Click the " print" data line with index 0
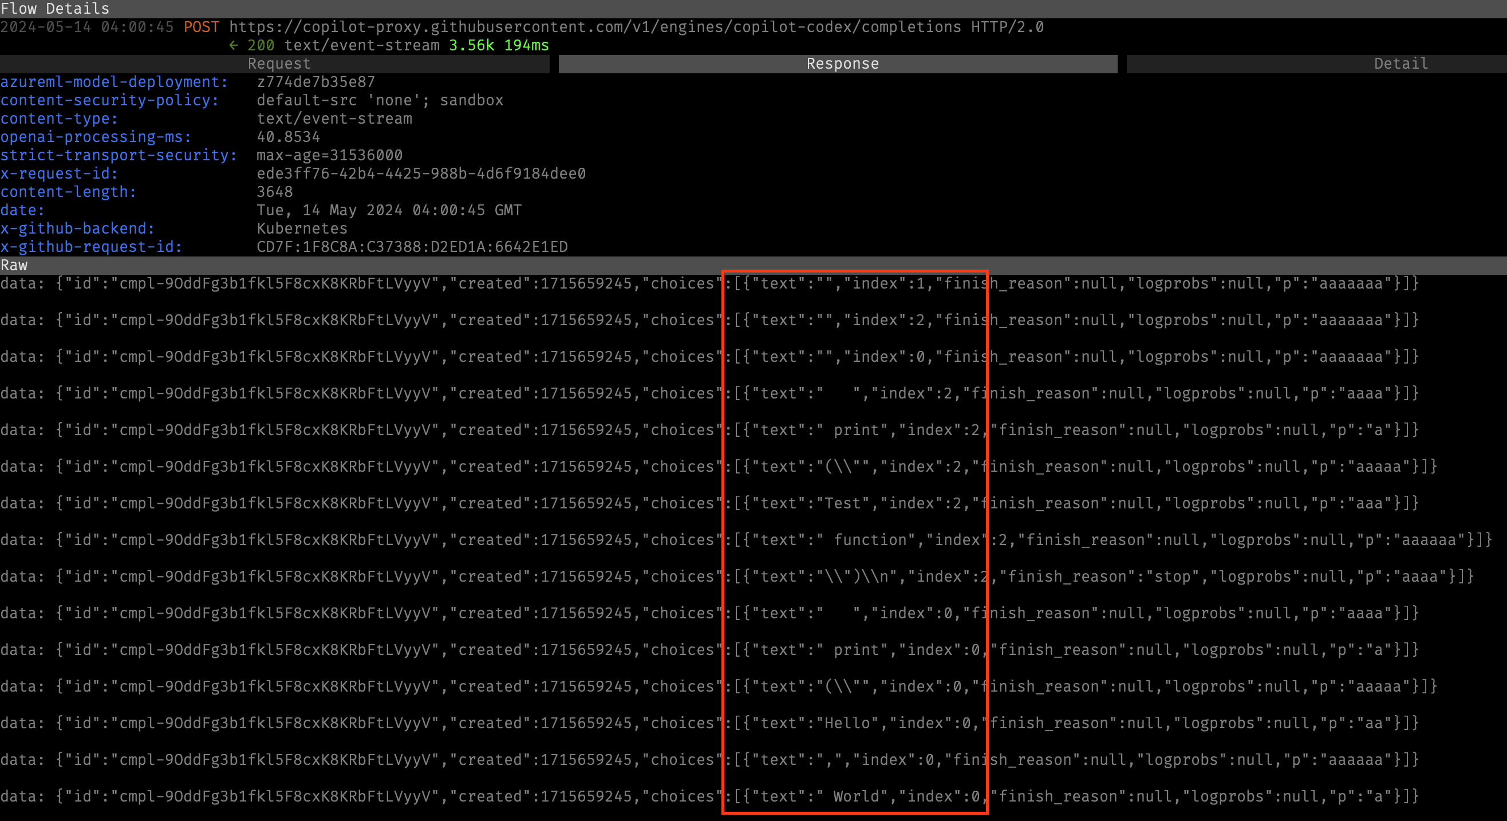The width and height of the screenshot is (1507, 821). (x=709, y=650)
